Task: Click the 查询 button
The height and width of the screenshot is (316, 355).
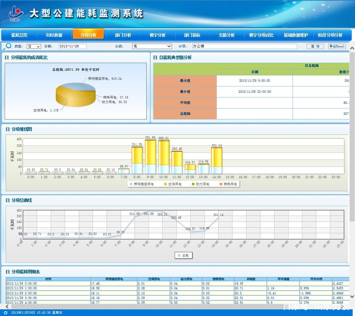Action: coord(315,46)
